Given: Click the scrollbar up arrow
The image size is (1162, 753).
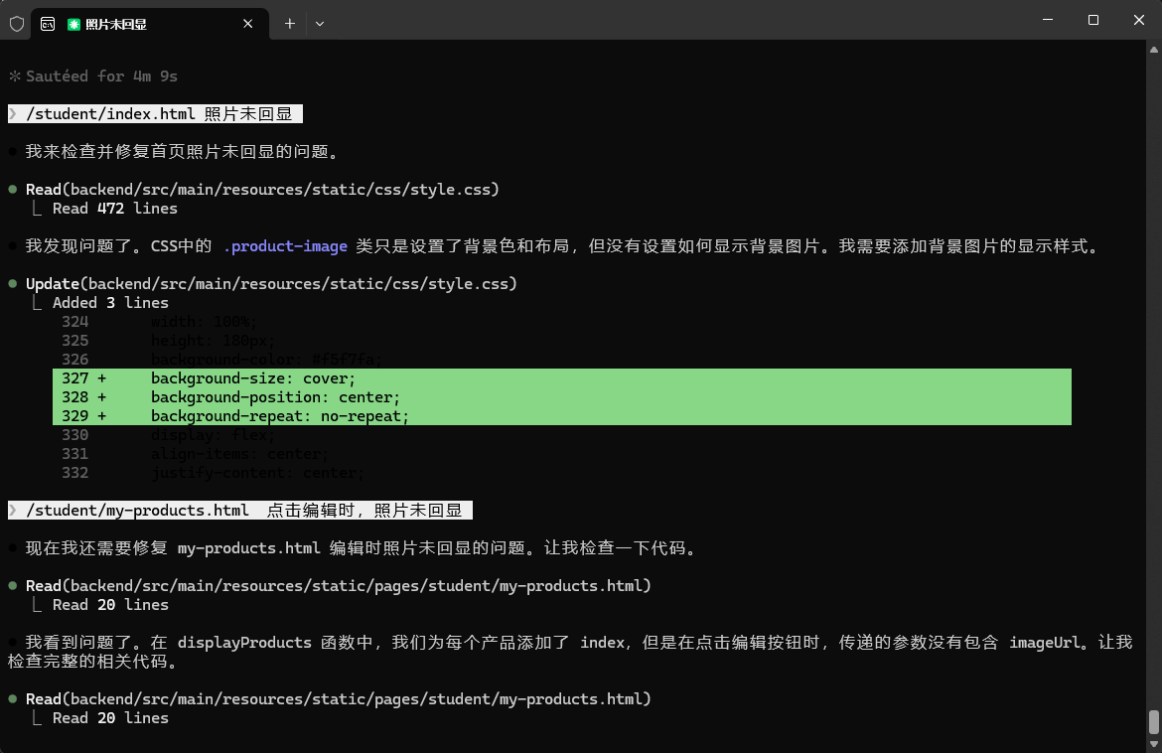Looking at the screenshot, I should (1154, 50).
